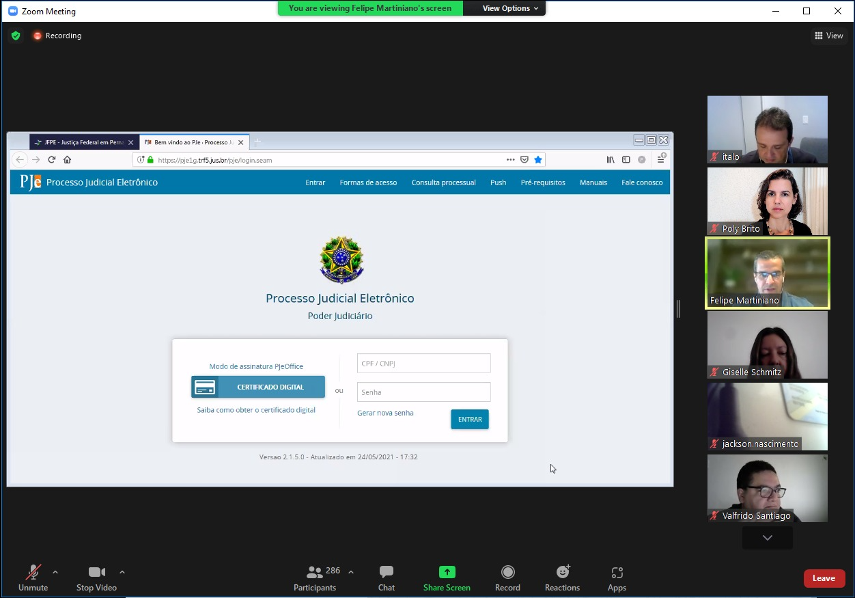Screen dimensions: 855x598
Task: Select Felipe Martiniano's video thumbnail
Action: (x=767, y=273)
